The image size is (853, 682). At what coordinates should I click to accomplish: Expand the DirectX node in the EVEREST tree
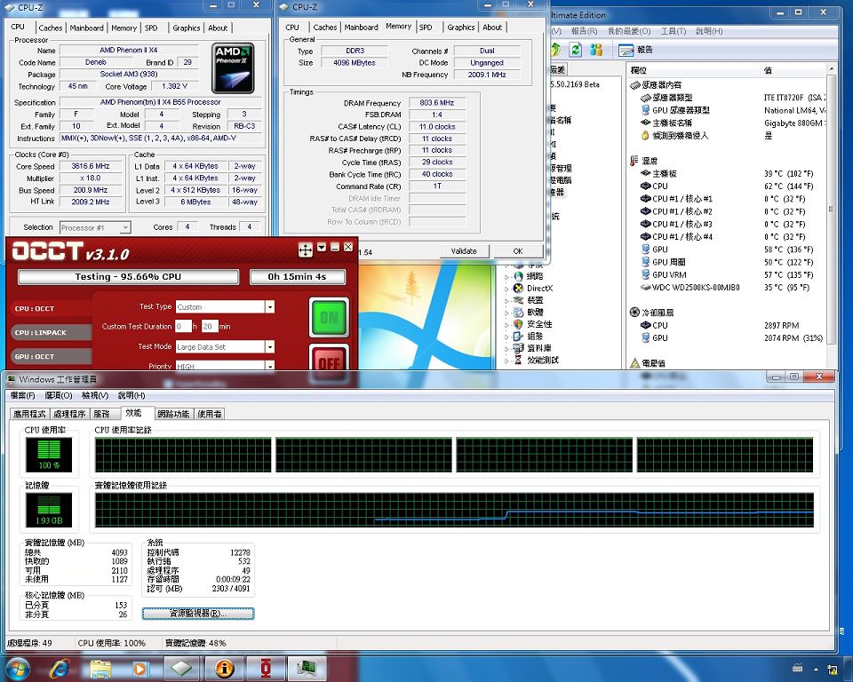(507, 289)
